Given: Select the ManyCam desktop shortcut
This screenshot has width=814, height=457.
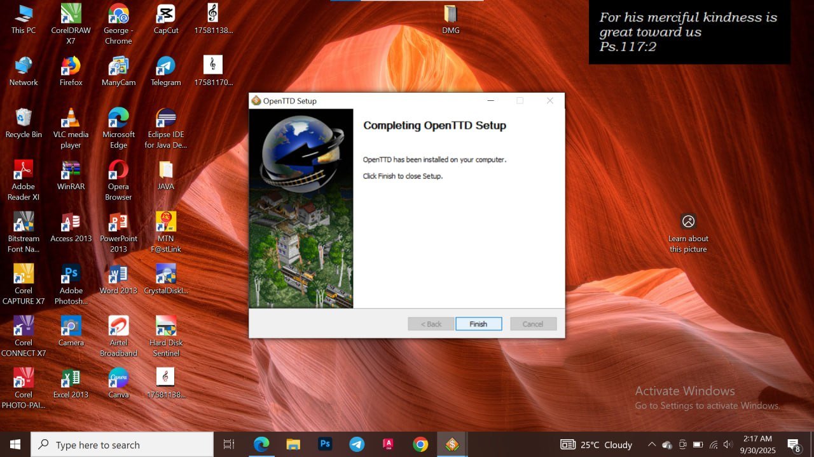Looking at the screenshot, I should (x=118, y=71).
